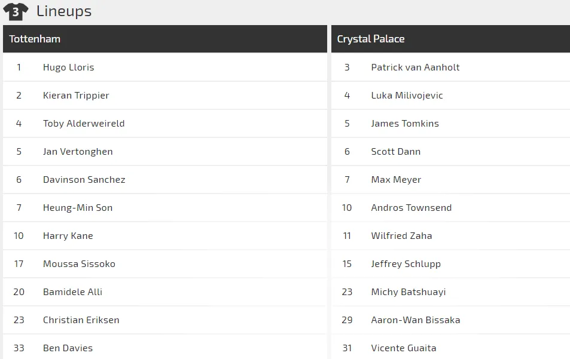Open Hugo Lloris player link
The height and width of the screenshot is (359, 570).
pos(68,67)
